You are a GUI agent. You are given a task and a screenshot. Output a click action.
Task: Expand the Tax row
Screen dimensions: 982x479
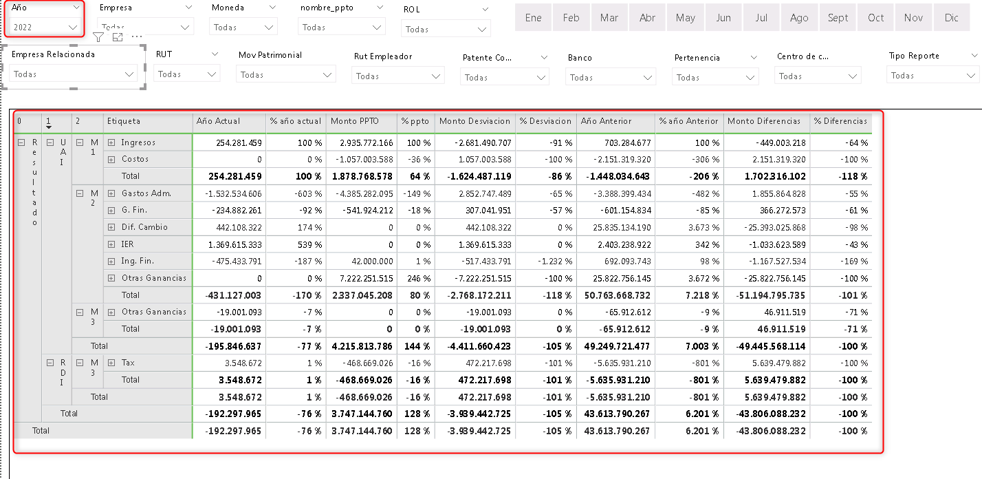coord(111,362)
